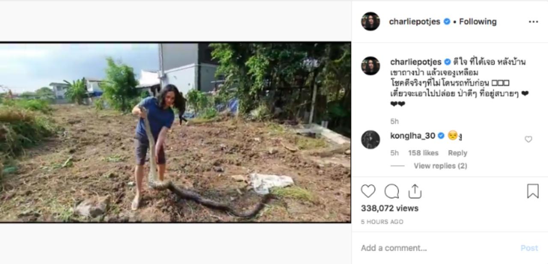Open the charliepotjes username in header

[x=414, y=22]
